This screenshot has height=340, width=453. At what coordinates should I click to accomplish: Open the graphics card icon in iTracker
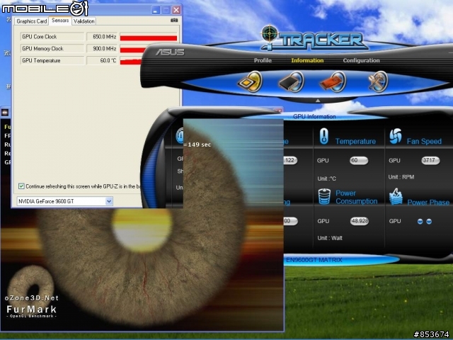click(333, 81)
